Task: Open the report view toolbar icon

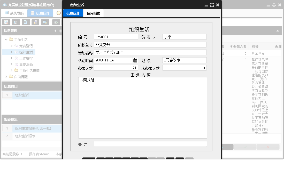Action: click(x=16, y=22)
